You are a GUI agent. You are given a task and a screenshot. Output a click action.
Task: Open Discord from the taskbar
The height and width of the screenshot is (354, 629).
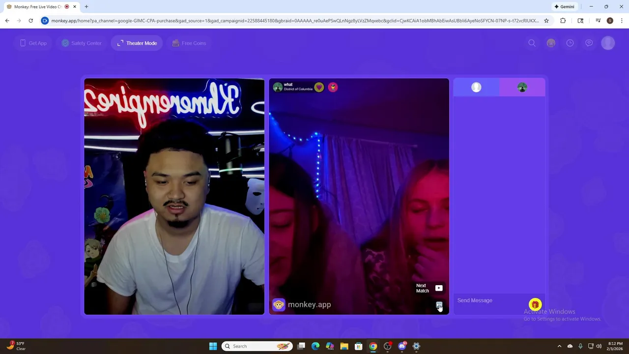coord(402,346)
